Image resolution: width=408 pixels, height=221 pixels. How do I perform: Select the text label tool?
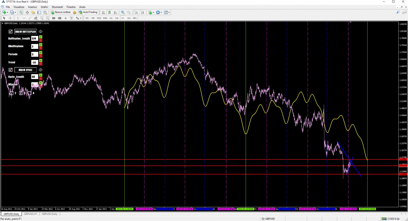(x=72, y=18)
